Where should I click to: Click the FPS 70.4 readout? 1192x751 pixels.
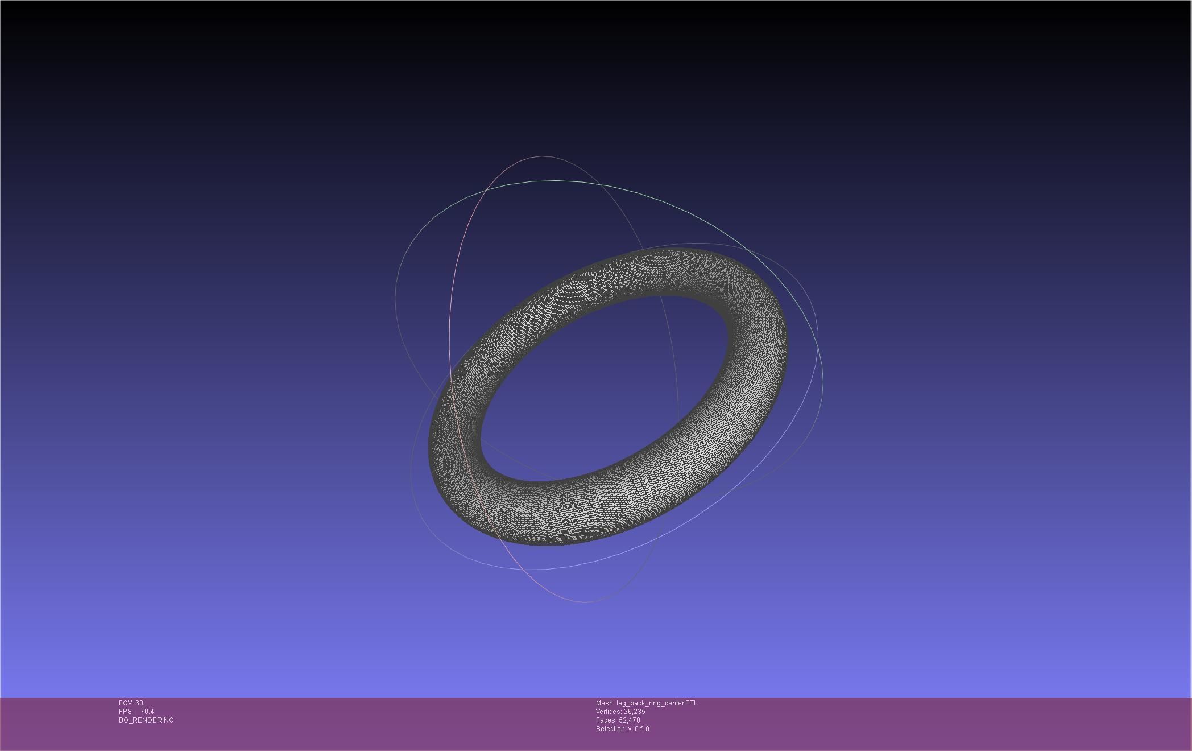pos(136,712)
